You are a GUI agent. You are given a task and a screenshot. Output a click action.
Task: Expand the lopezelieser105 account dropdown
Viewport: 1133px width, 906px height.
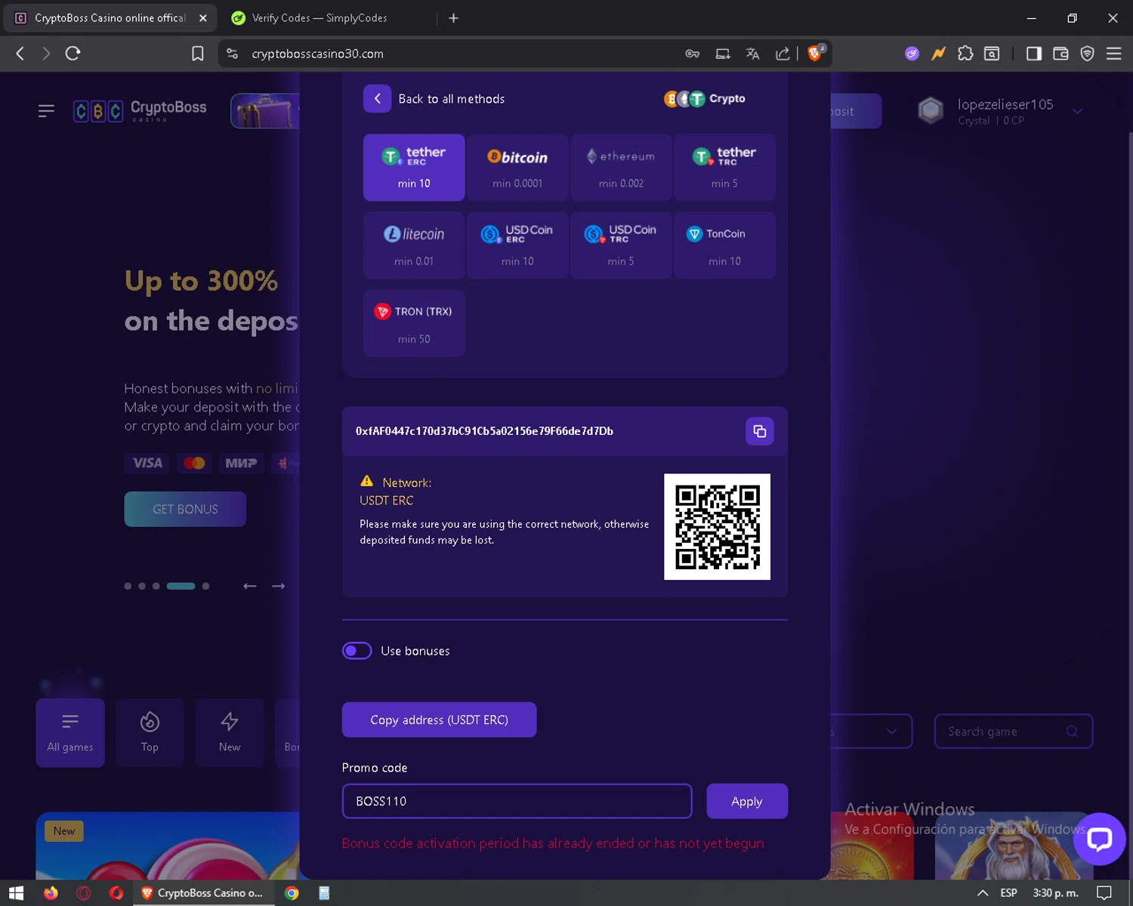pyautogui.click(x=1078, y=111)
